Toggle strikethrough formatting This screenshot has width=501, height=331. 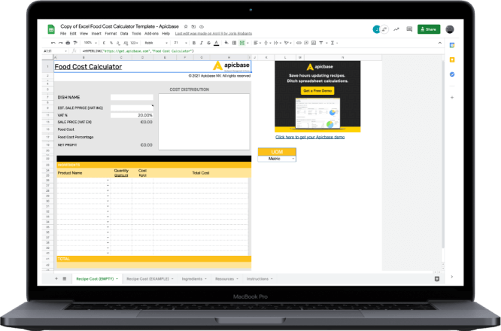[x=208, y=43]
